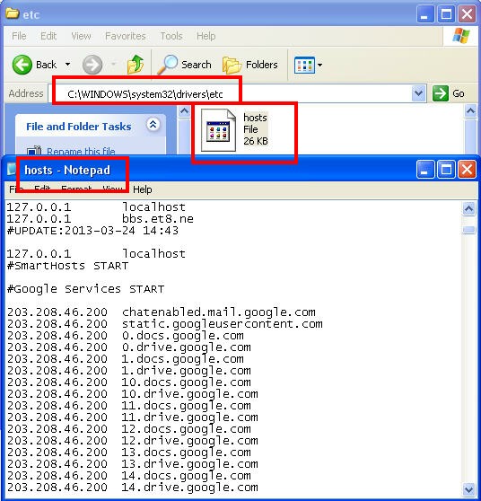Click Notepad's scrollbar thumb
Viewport: 481px width, 501px height.
pyautogui.click(x=468, y=230)
